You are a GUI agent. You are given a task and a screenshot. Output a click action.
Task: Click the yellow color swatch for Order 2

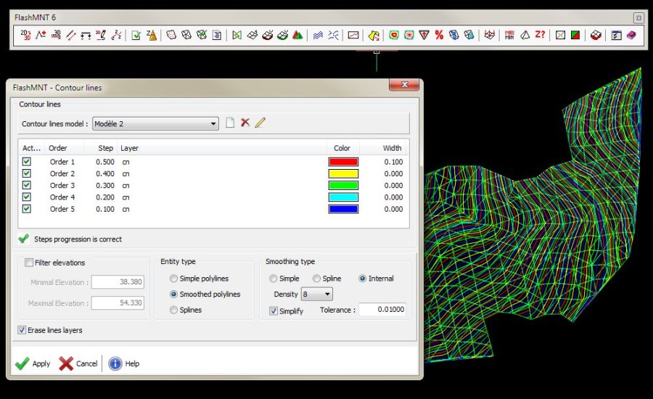coord(343,173)
